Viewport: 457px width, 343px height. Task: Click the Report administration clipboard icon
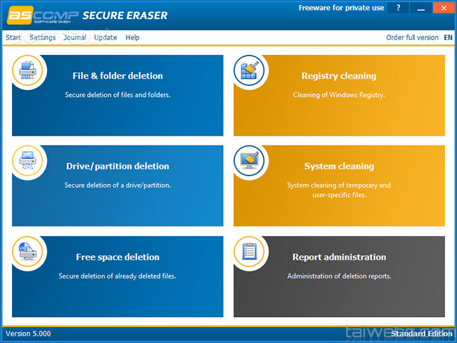pos(250,252)
